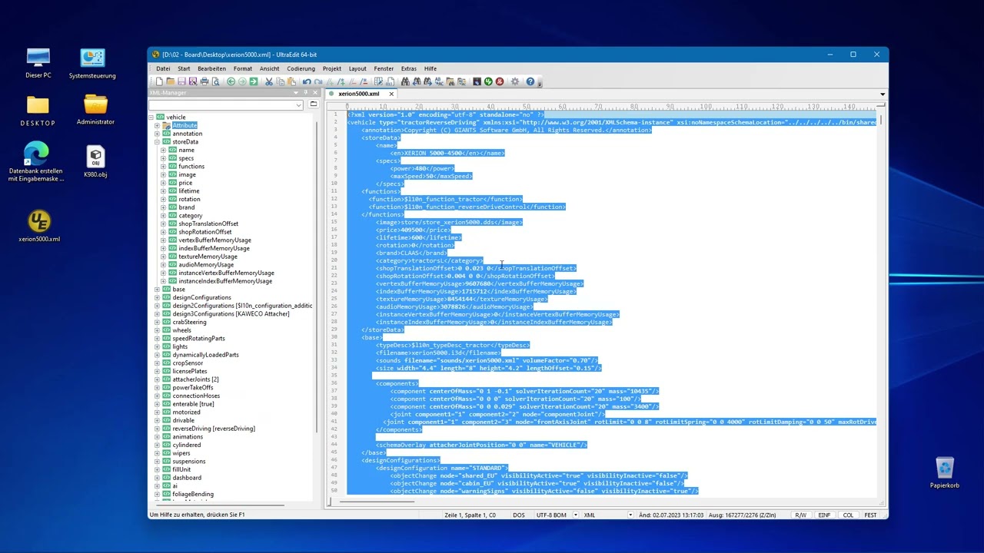Collapse the vehicle root node
The width and height of the screenshot is (984, 553).
tap(151, 118)
